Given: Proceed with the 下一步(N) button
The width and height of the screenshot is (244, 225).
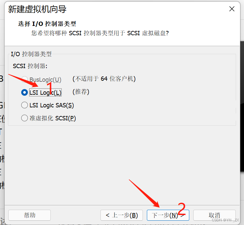Looking at the screenshot, I should click(168, 215).
